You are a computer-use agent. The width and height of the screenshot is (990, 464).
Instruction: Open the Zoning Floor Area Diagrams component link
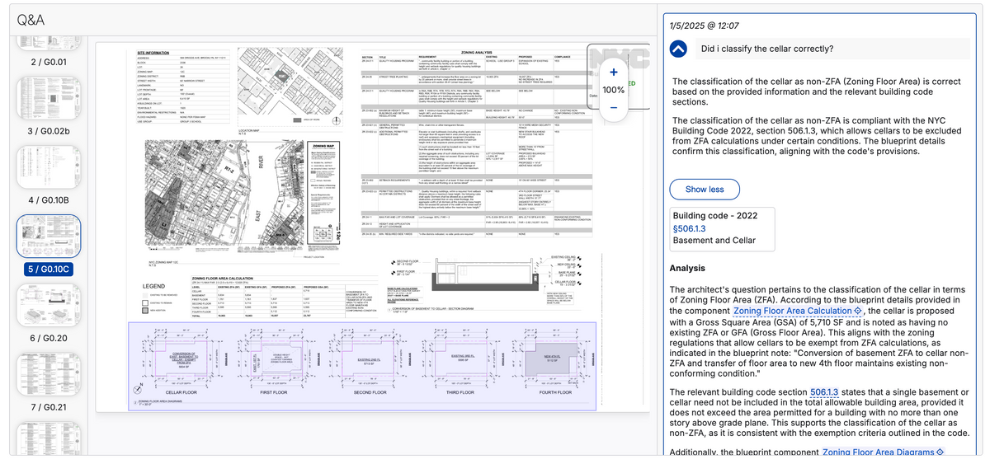(x=882, y=452)
